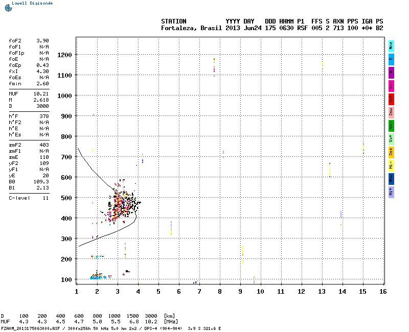Click the foEp value 0.43
Screen dimensions: 409x332
pyautogui.click(x=42, y=65)
